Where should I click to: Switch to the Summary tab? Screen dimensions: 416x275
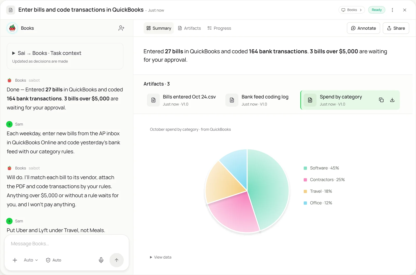(x=159, y=28)
